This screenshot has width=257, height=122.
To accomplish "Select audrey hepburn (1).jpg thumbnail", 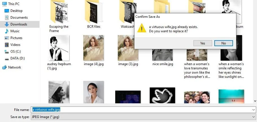I will pyautogui.click(x=59, y=48).
